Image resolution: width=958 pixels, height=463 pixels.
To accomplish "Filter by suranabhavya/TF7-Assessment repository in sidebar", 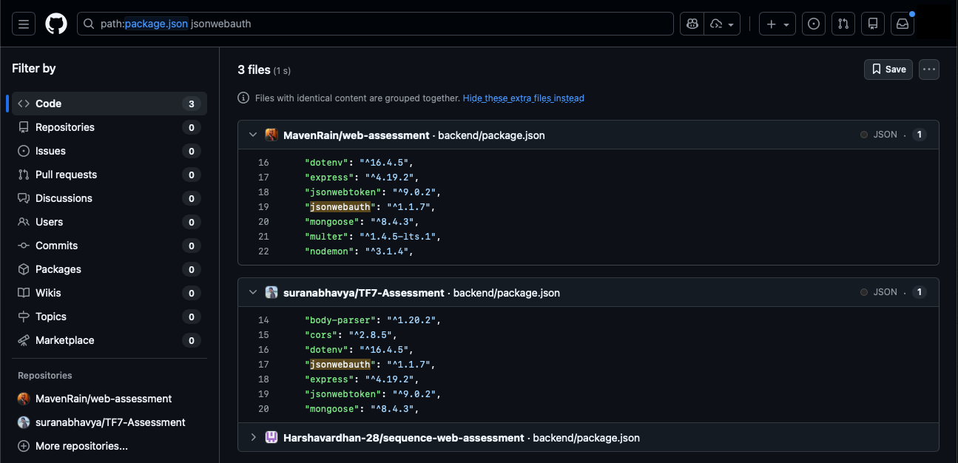I will (x=109, y=422).
